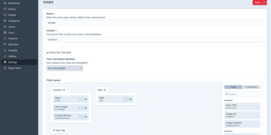
Task: Open Entries in the sidebar
Action: [19, 9]
